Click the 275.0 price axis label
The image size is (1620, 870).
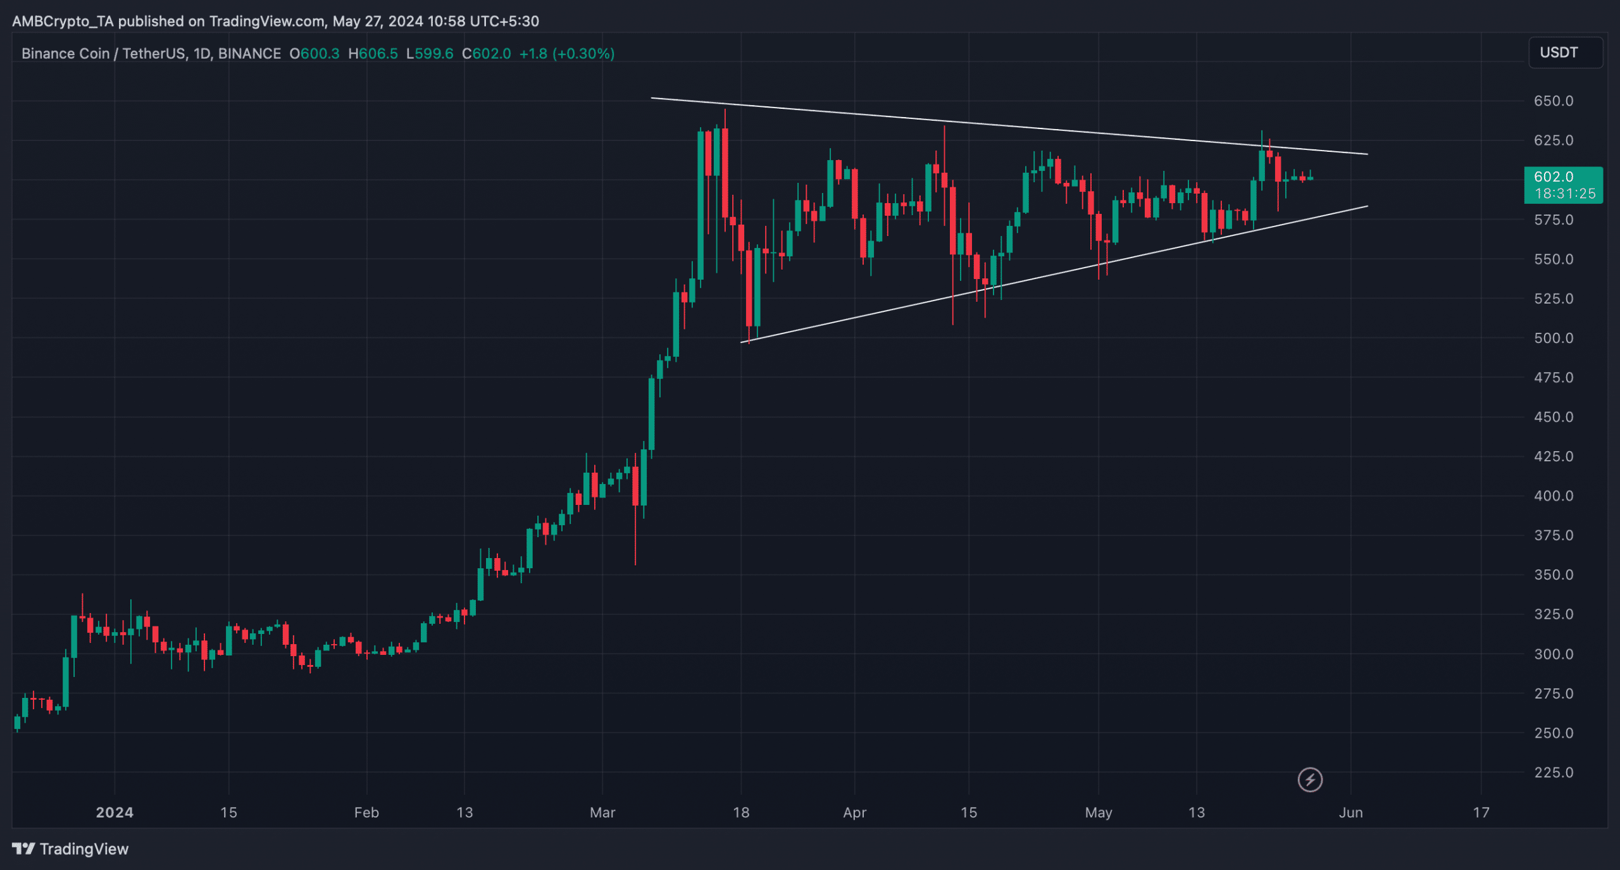pos(1554,694)
